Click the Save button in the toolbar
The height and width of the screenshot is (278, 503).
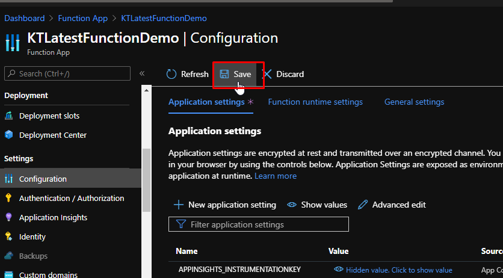(x=235, y=74)
